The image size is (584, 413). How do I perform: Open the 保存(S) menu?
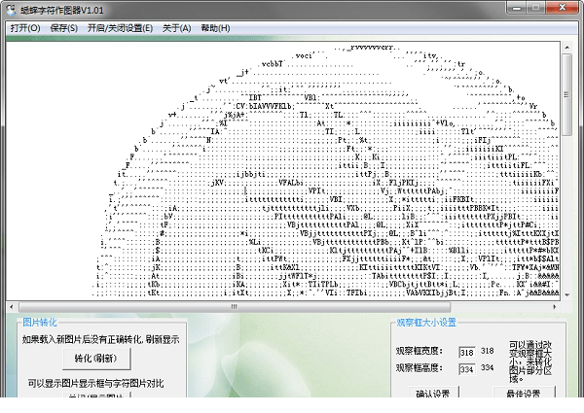point(63,28)
